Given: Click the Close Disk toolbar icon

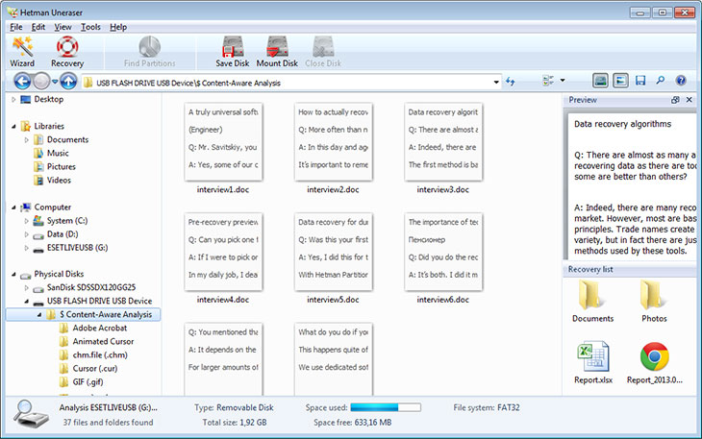Looking at the screenshot, I should [323, 46].
